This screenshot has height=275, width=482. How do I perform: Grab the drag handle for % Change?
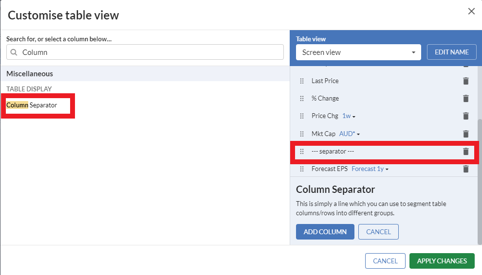tap(302, 98)
